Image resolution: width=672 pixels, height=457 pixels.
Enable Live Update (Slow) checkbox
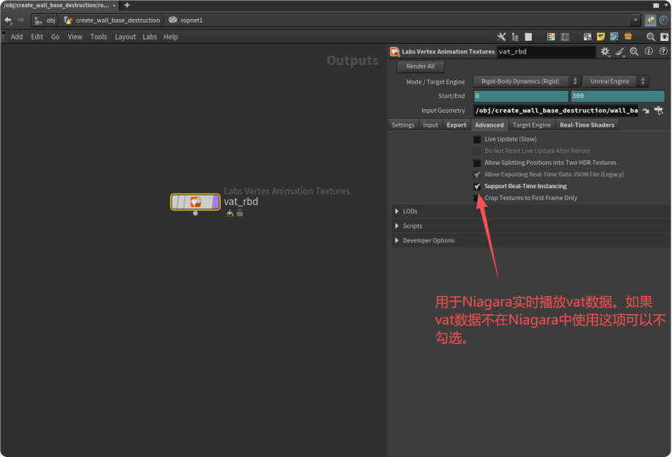click(x=477, y=139)
